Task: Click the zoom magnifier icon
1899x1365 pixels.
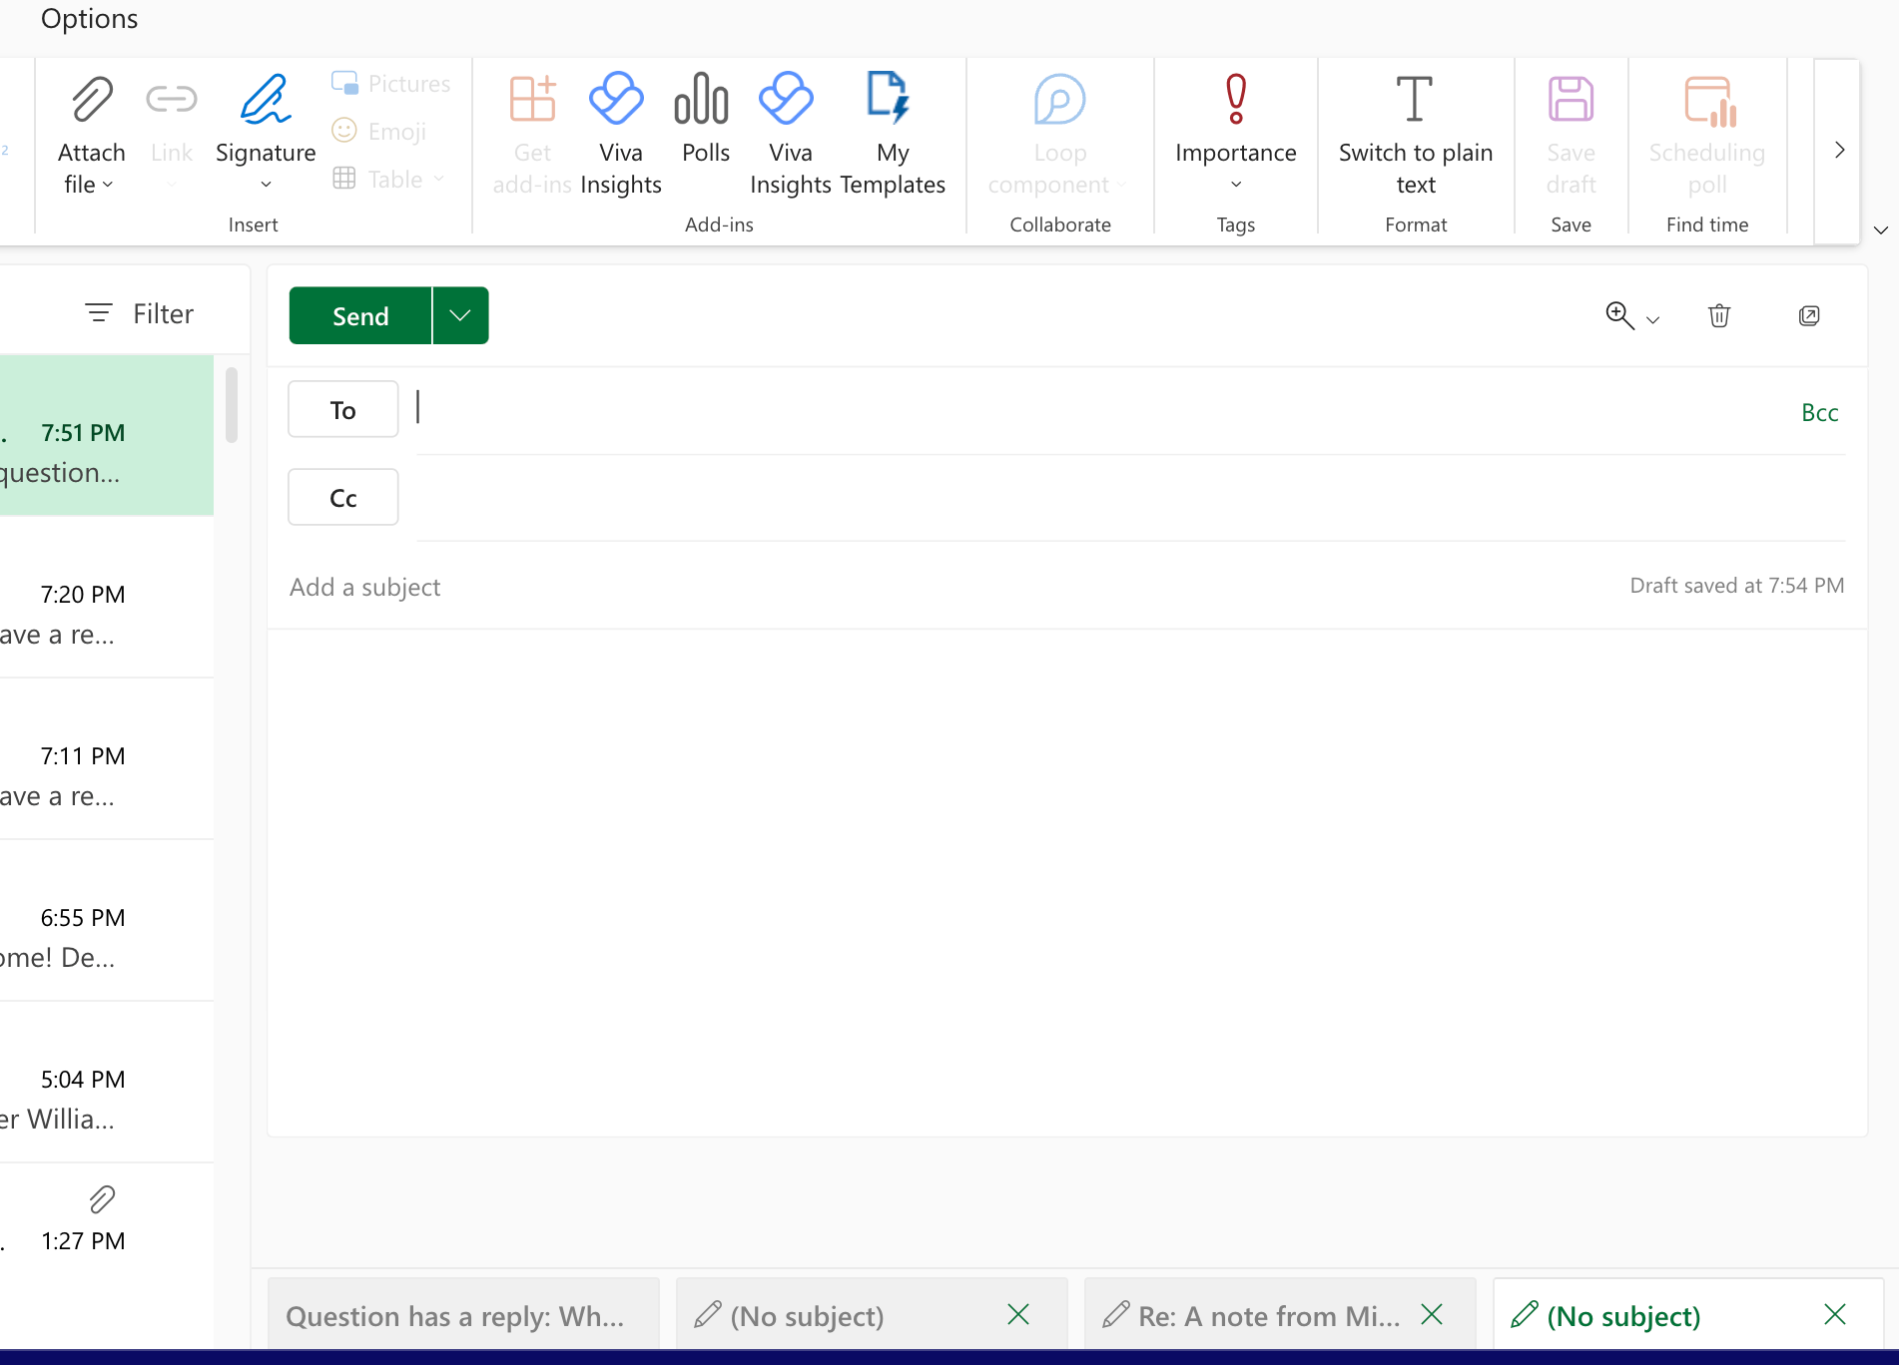Action: click(x=1618, y=316)
